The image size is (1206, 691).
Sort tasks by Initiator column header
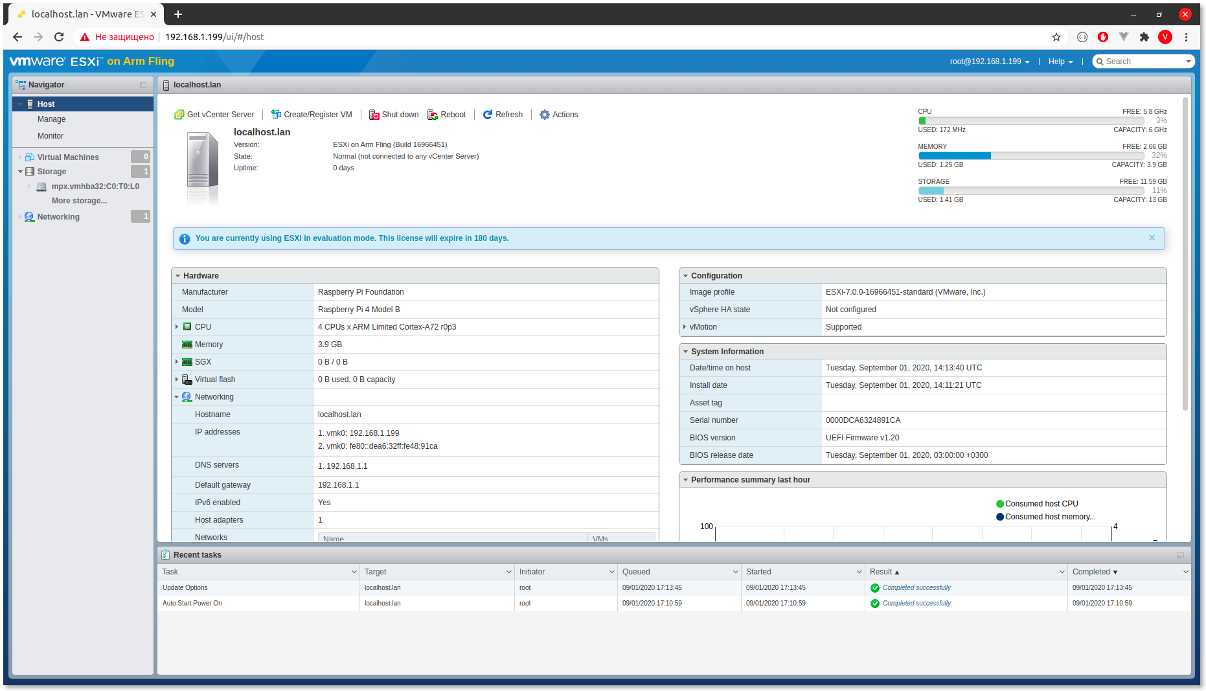[566, 572]
